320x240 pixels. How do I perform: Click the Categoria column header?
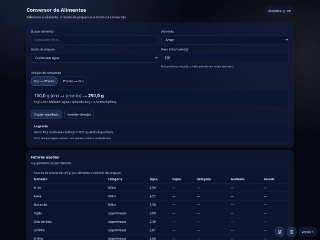[115, 179]
